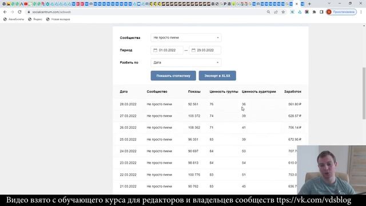366x206 pixels.
Task: Click earnings value 672.95 ₽
Action: click(295, 140)
